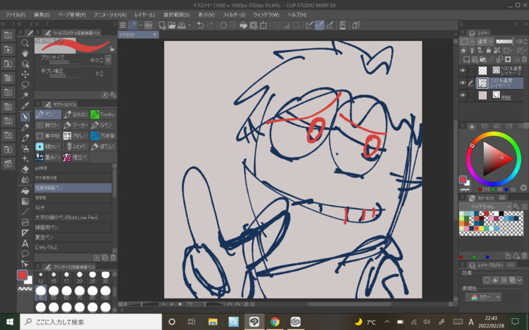The image size is (529, 330).
Task: Open the レイヤー(L) menu
Action: 145,15
